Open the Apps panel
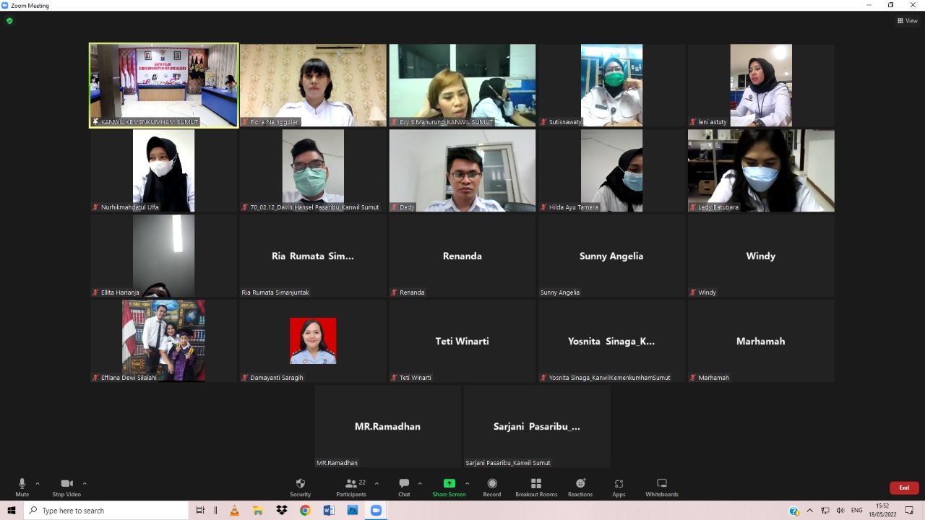Viewport: 925px width, 520px height. [x=619, y=487]
